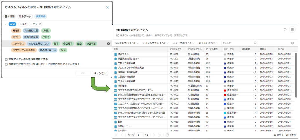Screen dimensions: 300x140
Task: Open table settings with the gear icon
Action: (292, 43)
